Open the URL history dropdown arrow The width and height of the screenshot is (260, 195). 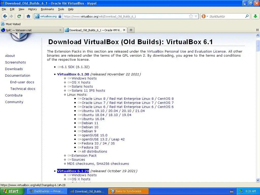point(196,17)
